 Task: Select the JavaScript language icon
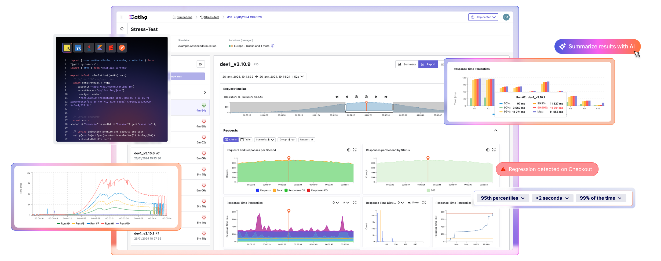(x=67, y=48)
